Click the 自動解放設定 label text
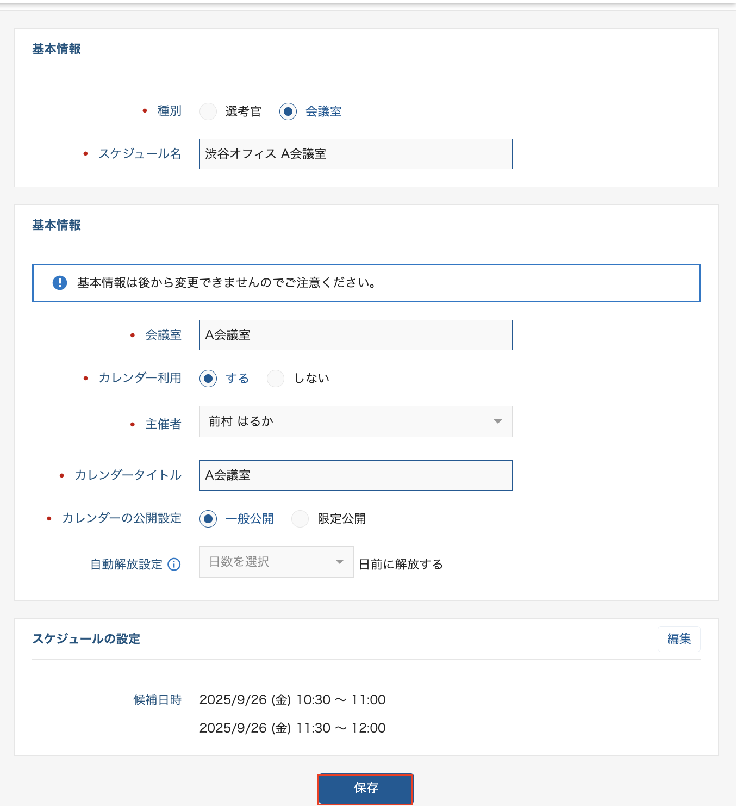736x806 pixels. click(127, 565)
